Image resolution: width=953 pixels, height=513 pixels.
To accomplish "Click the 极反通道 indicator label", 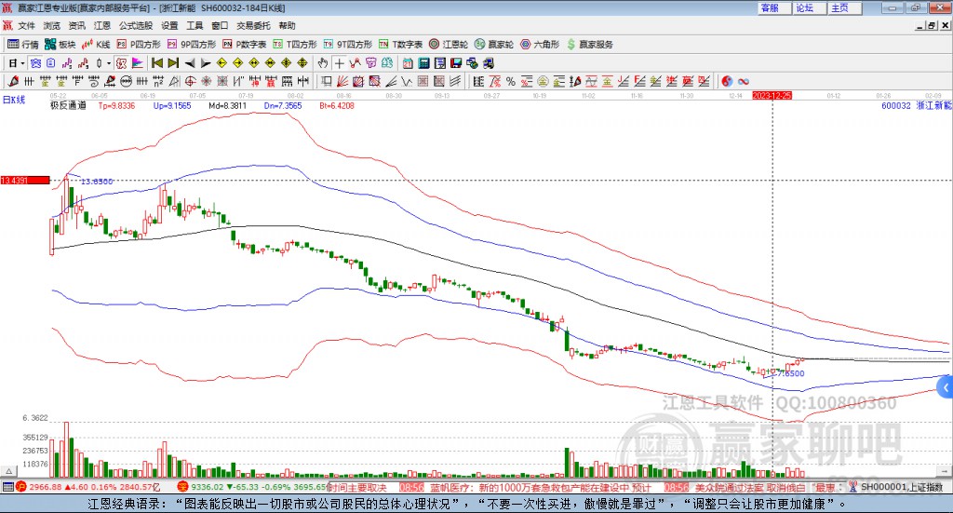I will click(68, 106).
